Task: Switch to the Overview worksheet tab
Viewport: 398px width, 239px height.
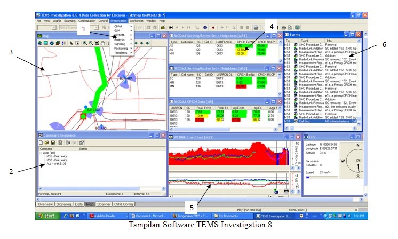Action: click(x=45, y=204)
